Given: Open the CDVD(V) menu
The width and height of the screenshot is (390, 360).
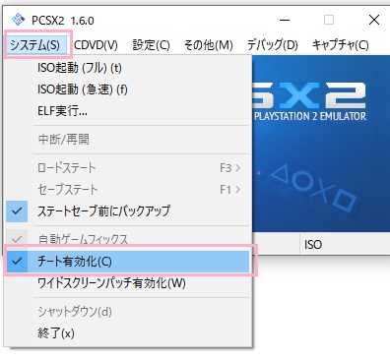Looking at the screenshot, I should (x=96, y=44).
